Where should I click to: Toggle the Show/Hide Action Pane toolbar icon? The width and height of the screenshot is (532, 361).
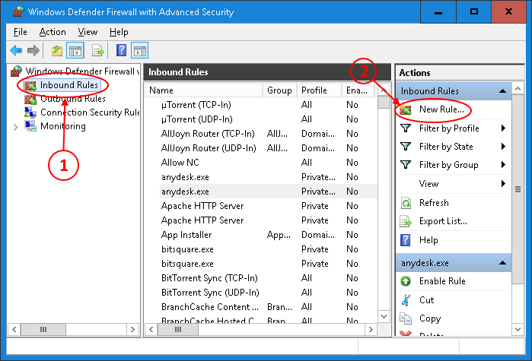pos(139,50)
